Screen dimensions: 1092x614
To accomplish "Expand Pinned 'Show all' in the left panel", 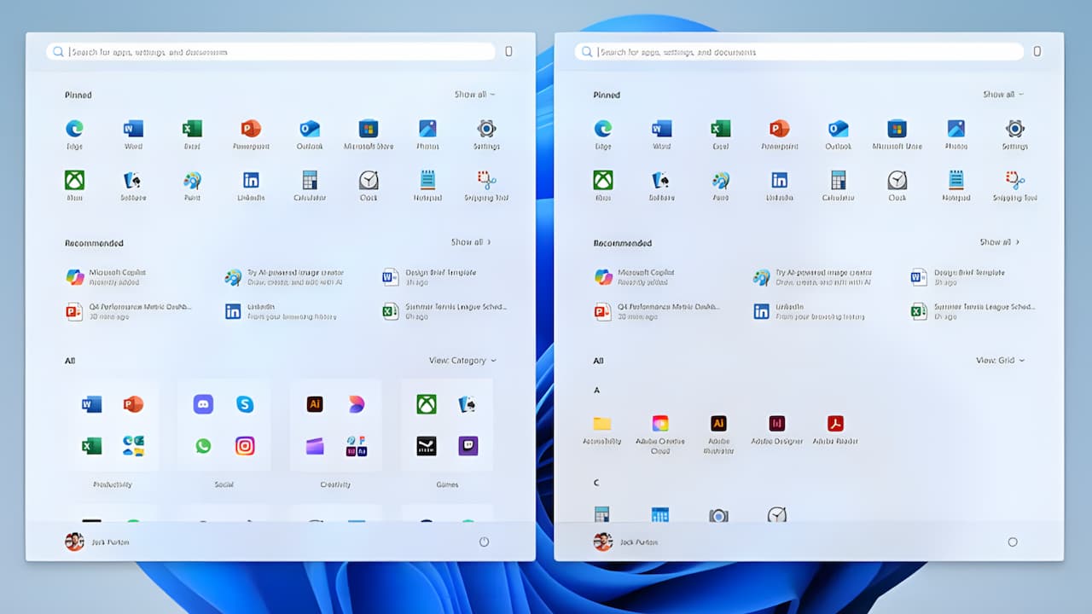I will point(473,95).
